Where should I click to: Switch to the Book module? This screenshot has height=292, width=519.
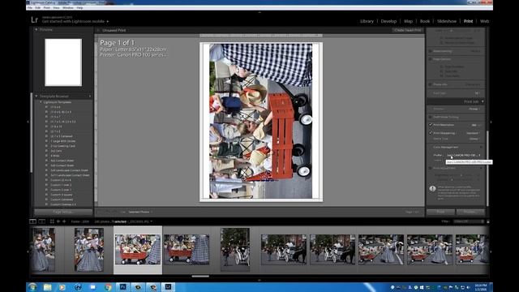pos(425,21)
